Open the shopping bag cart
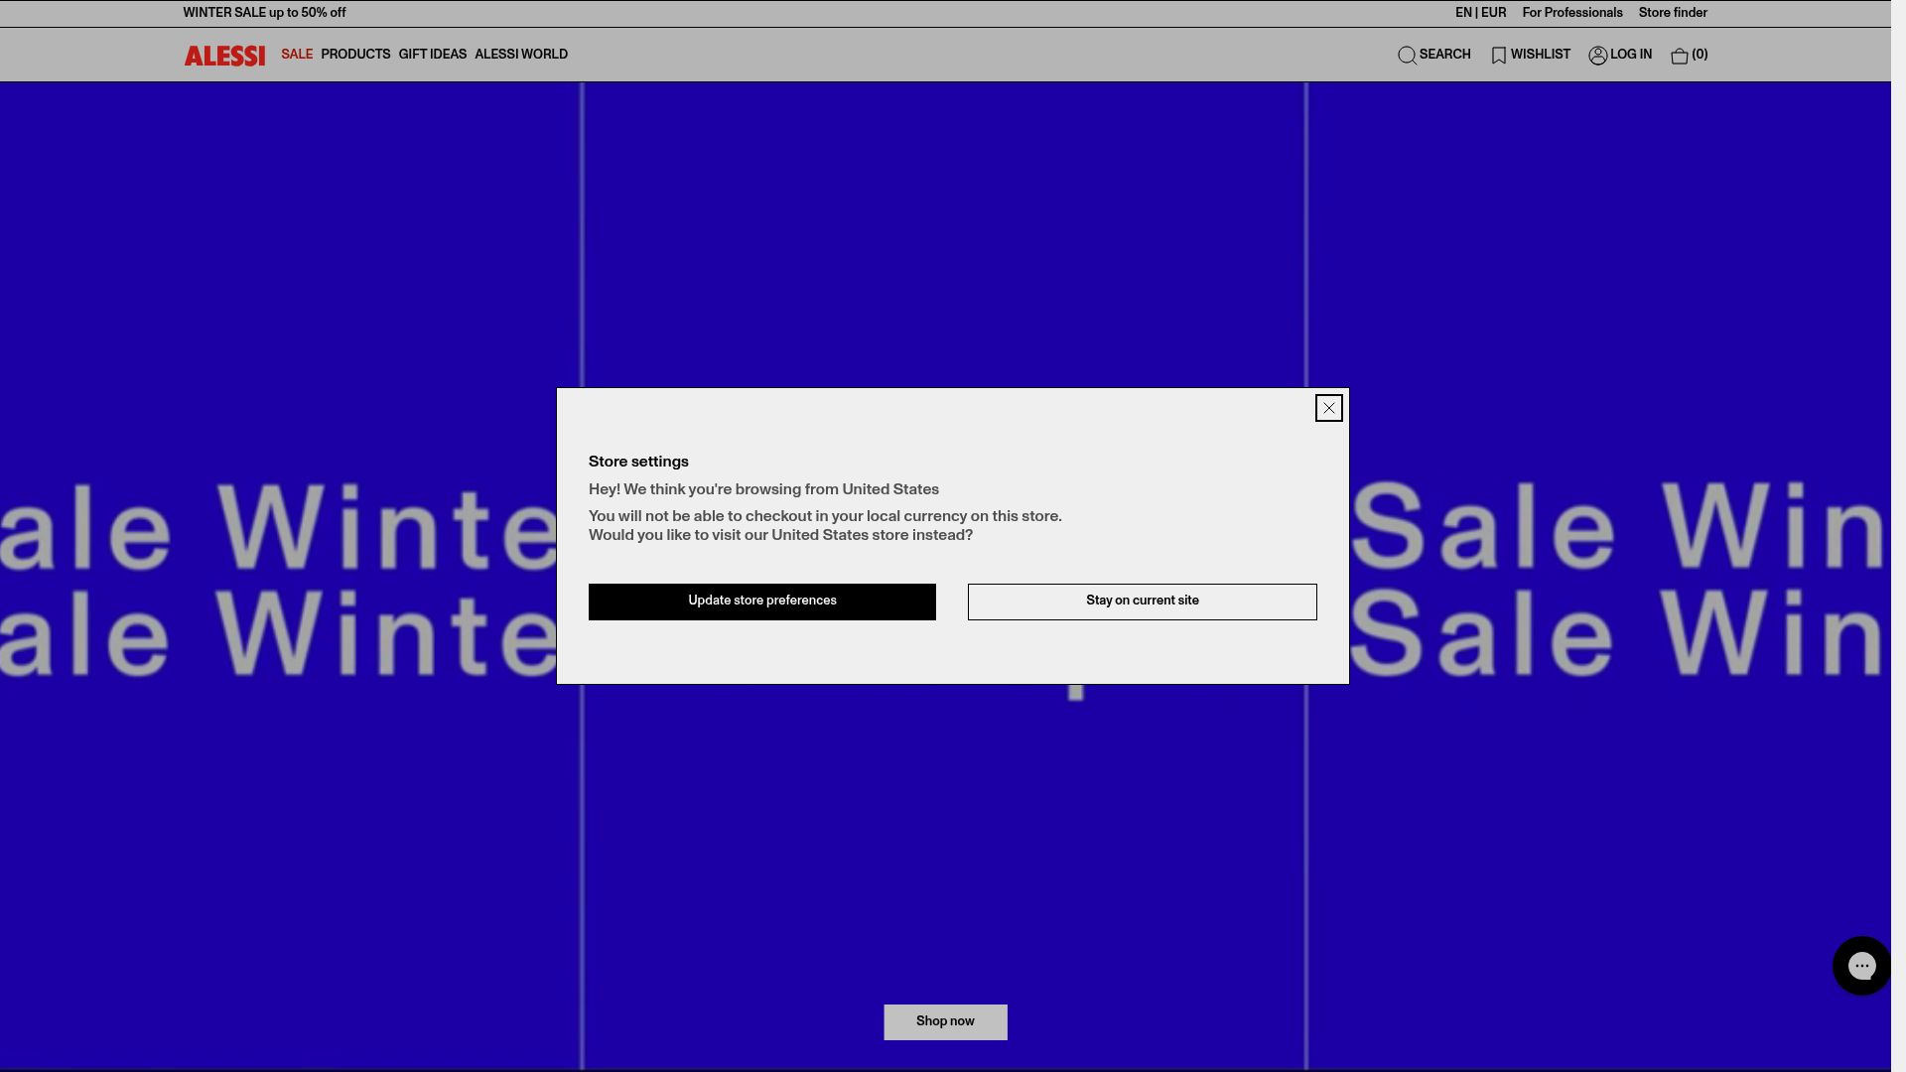Screen dimensions: 1906x1072 pos(1689,56)
